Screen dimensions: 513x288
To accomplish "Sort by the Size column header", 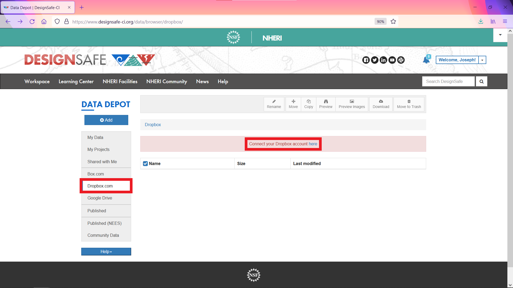I will [262, 163].
